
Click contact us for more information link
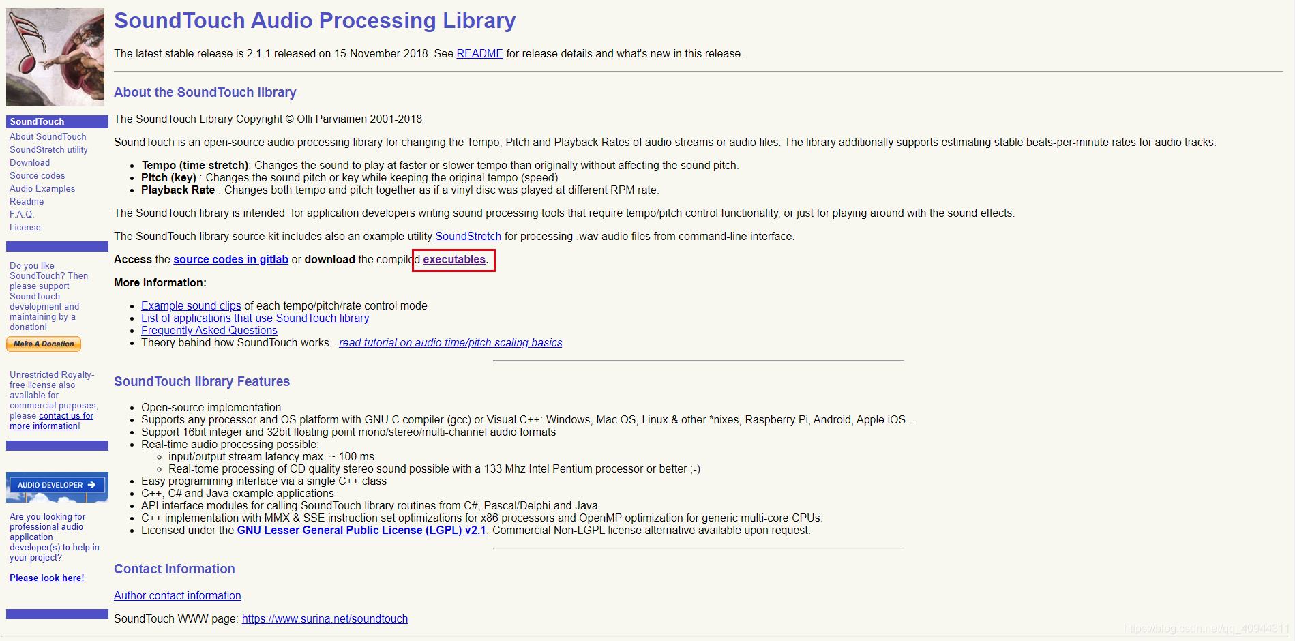[x=52, y=421]
